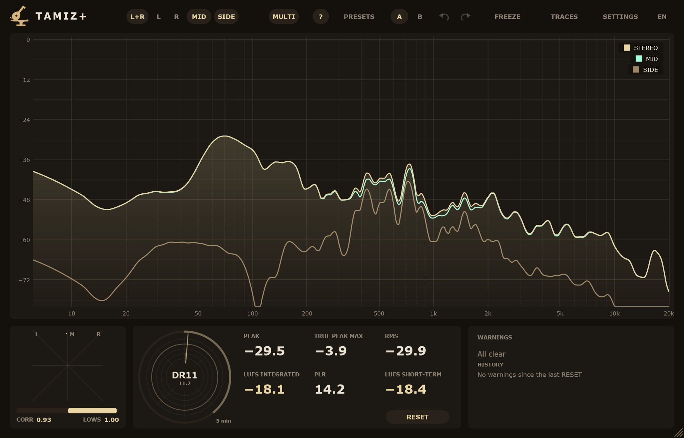Click the redo arrow icon
The image size is (684, 438).
465,16
